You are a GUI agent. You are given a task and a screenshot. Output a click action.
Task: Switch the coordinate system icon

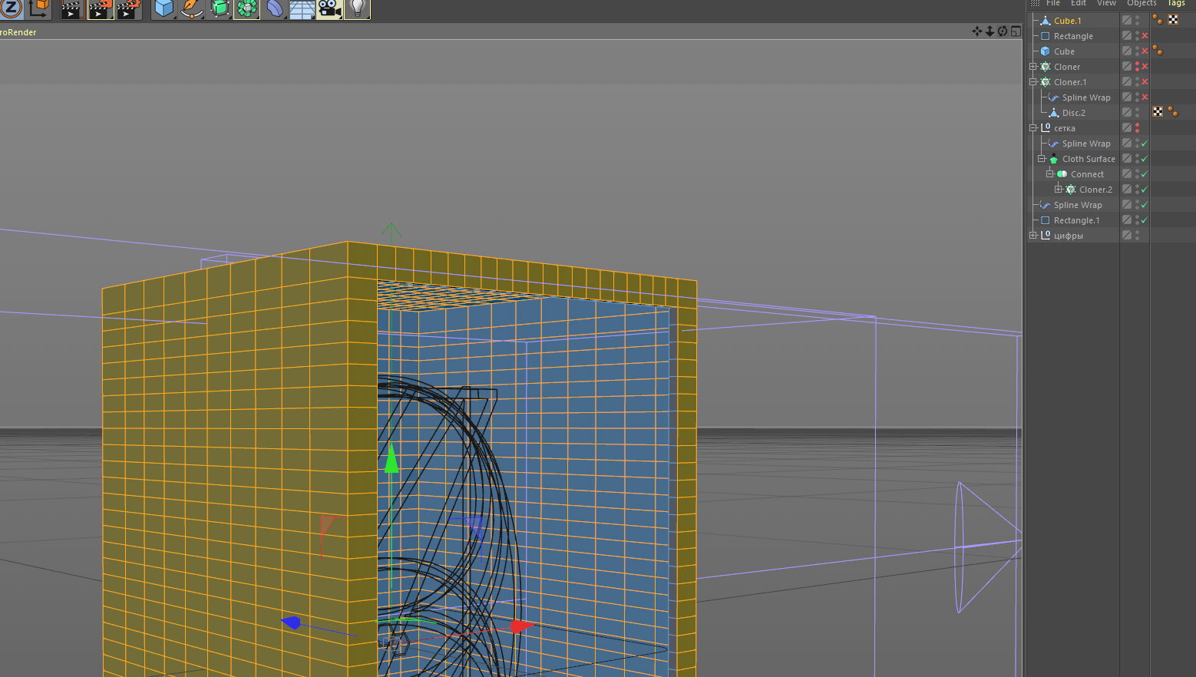38,8
